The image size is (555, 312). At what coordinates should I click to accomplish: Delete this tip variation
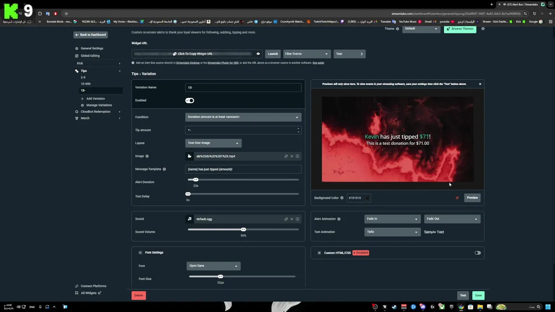[x=139, y=296]
